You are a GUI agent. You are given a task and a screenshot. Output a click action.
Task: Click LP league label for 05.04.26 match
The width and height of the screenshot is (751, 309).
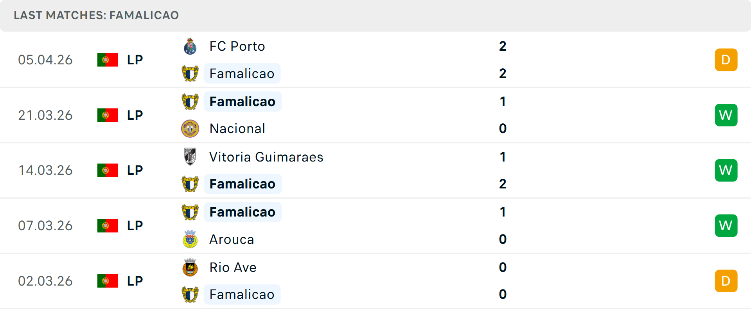pos(135,60)
